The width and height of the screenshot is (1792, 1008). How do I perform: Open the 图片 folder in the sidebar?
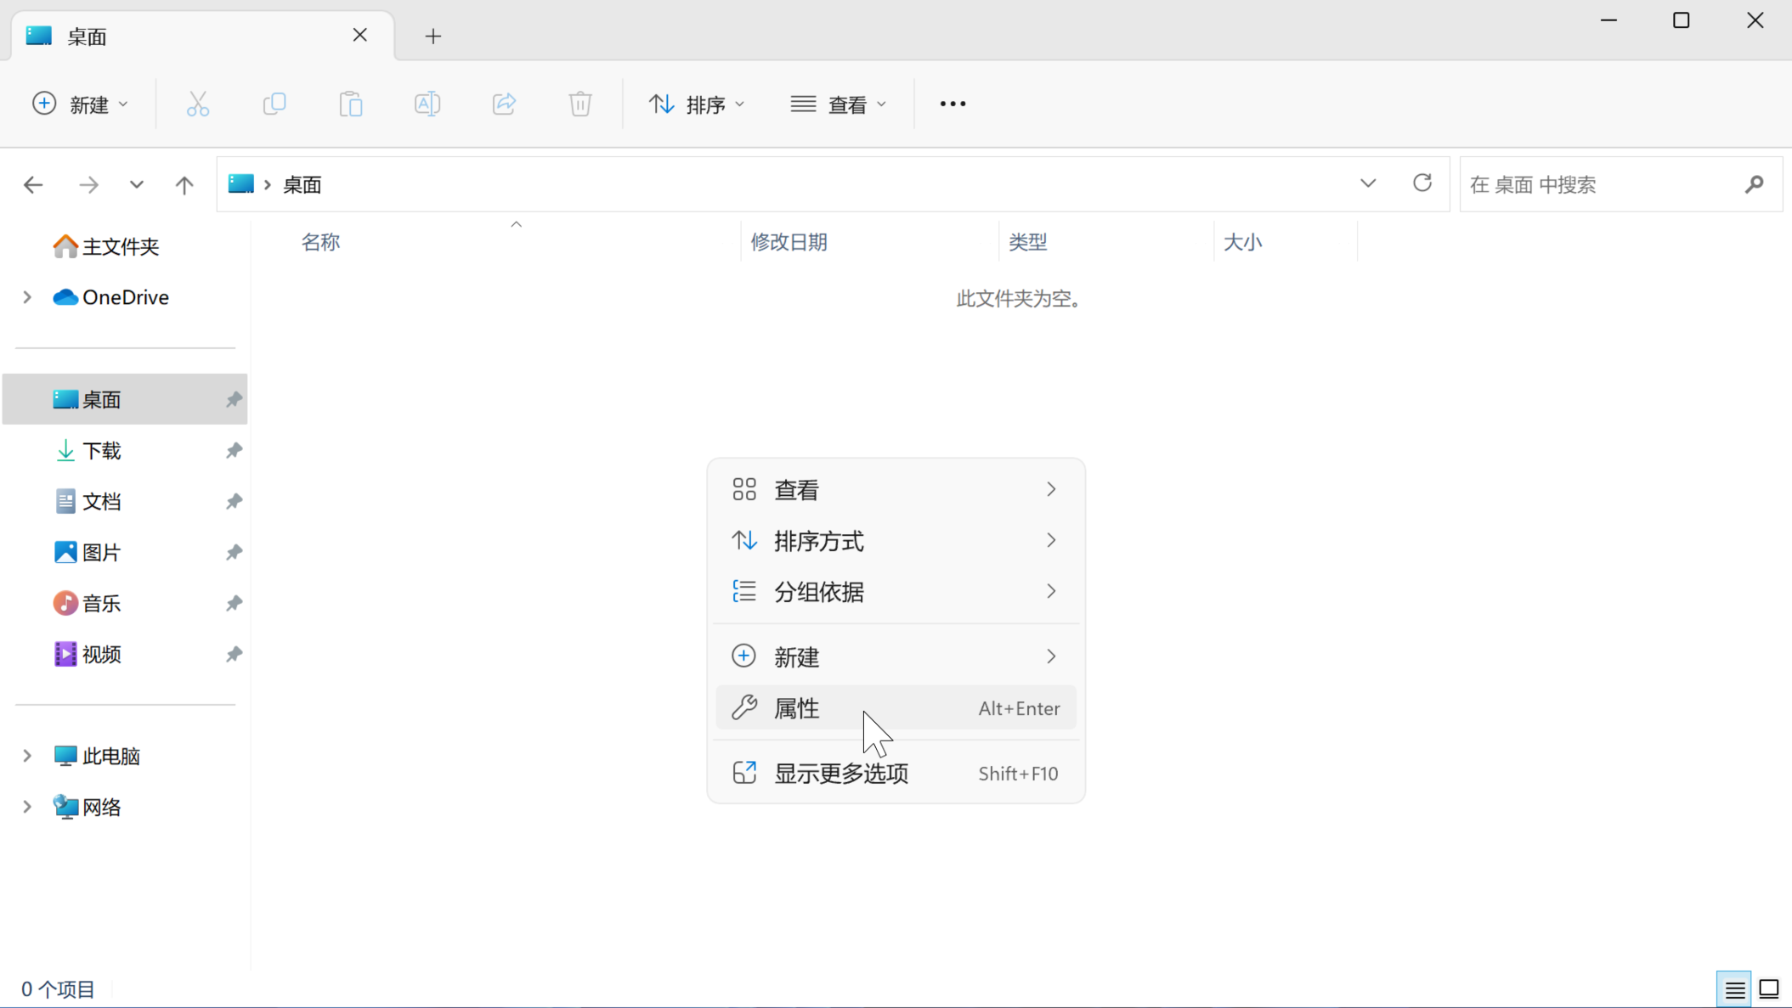tap(101, 553)
